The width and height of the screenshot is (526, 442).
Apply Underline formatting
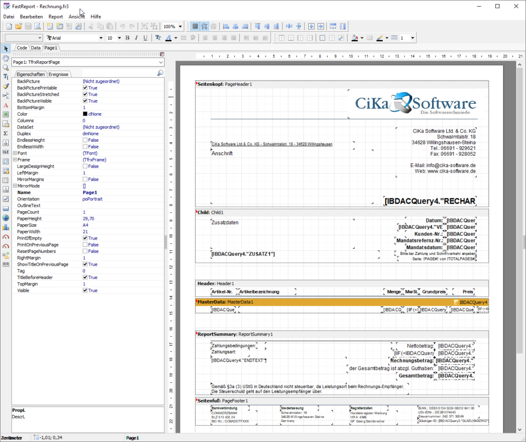pyautogui.click(x=145, y=38)
